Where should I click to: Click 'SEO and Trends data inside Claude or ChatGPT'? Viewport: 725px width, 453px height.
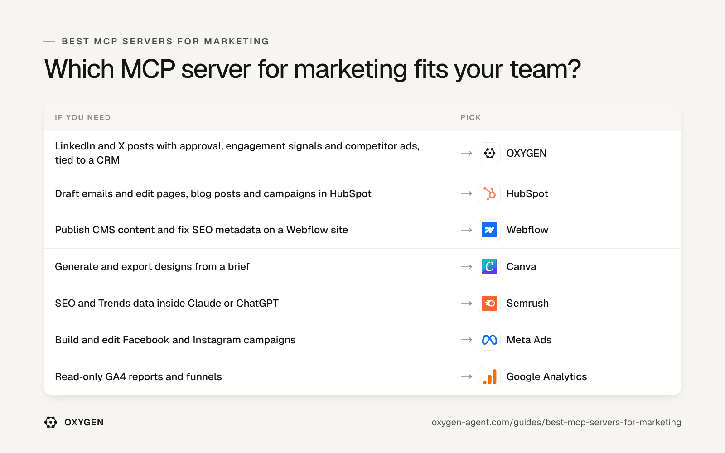(x=167, y=303)
